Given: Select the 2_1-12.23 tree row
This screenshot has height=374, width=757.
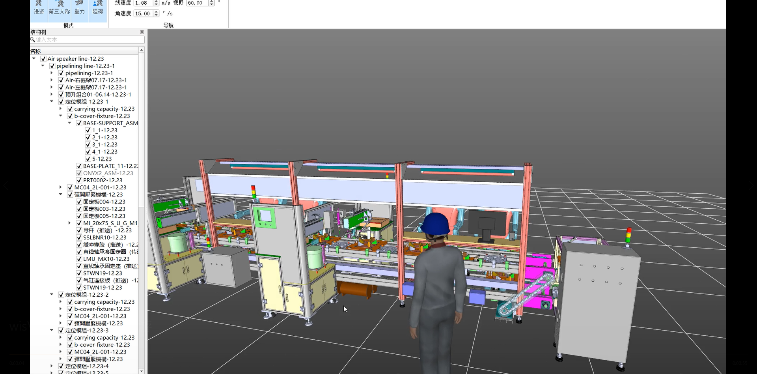Looking at the screenshot, I should 104,137.
